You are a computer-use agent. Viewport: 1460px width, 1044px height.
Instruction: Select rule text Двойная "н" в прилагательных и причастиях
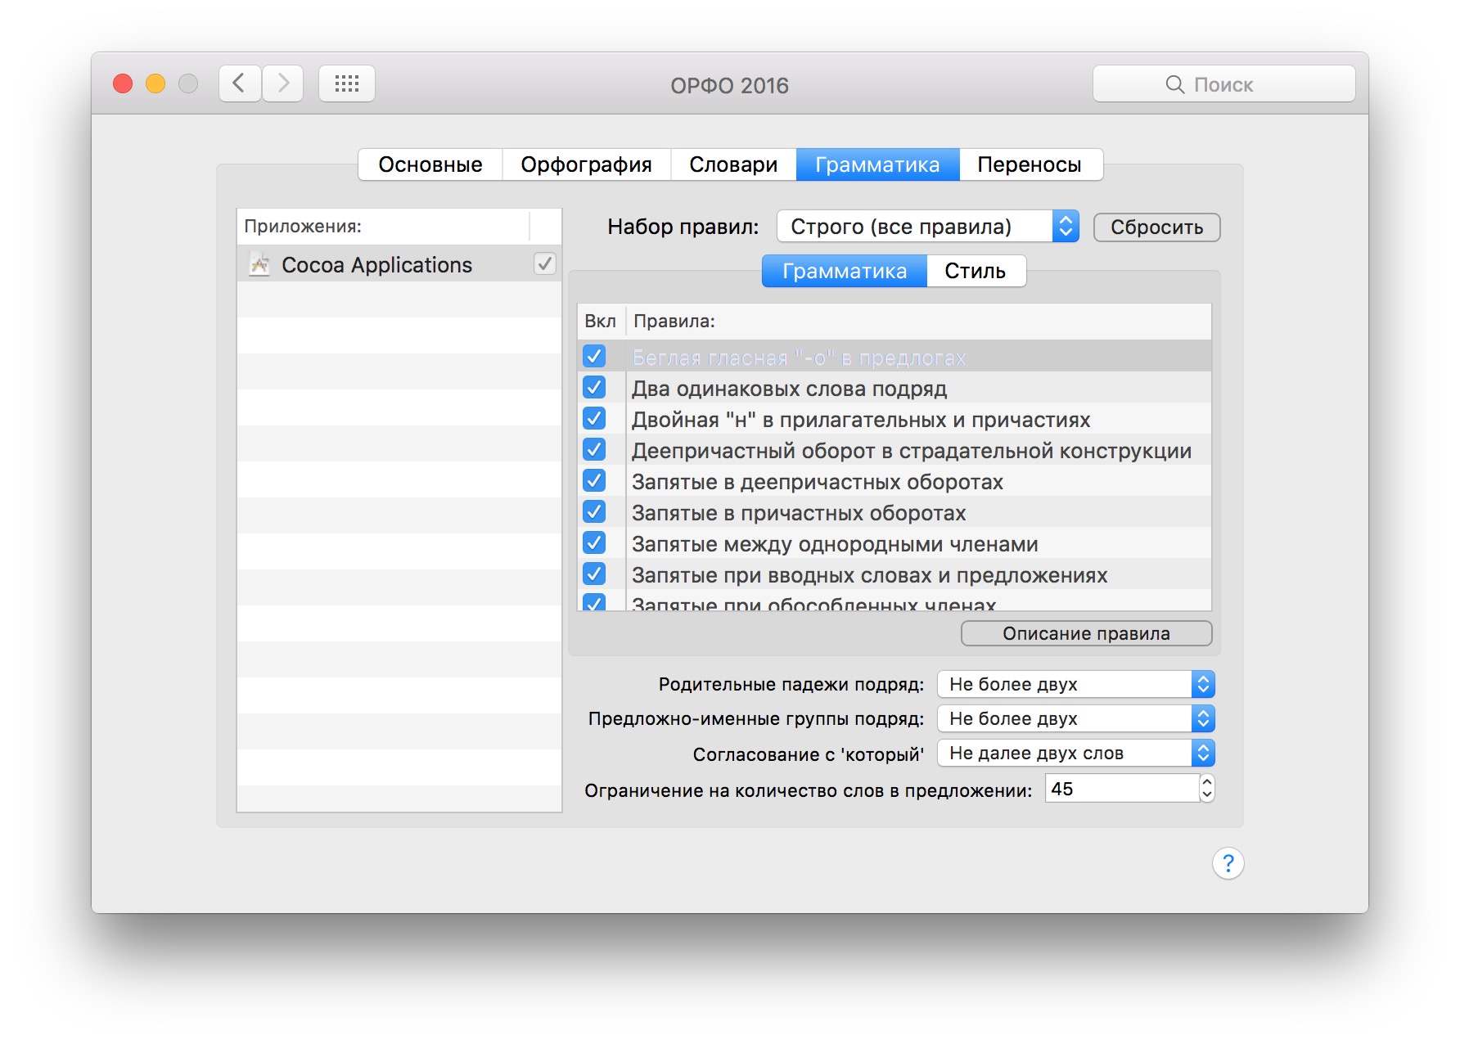[x=861, y=420]
